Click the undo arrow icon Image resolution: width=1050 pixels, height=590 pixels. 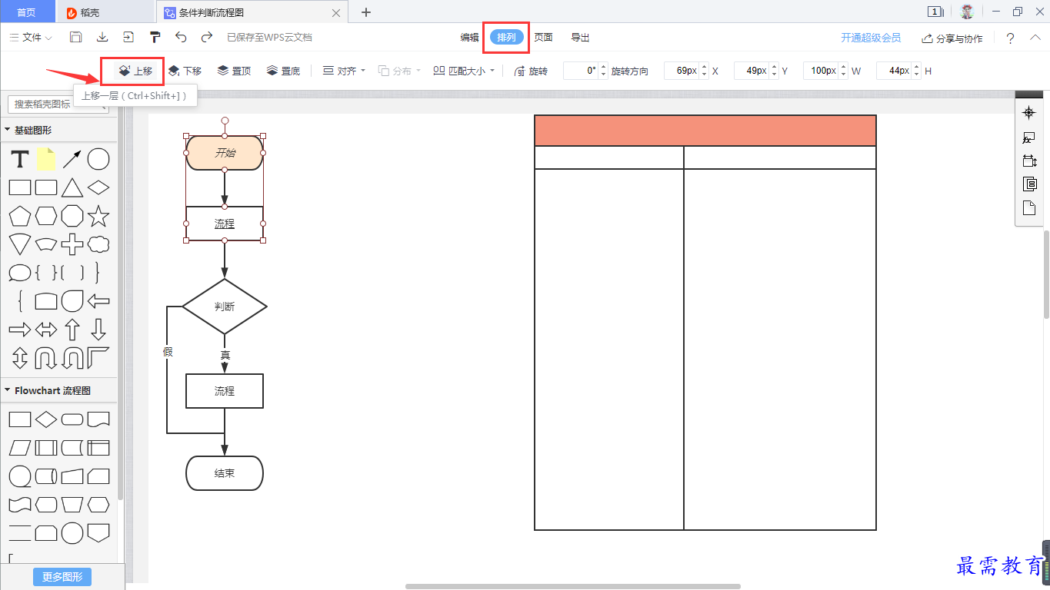click(181, 37)
